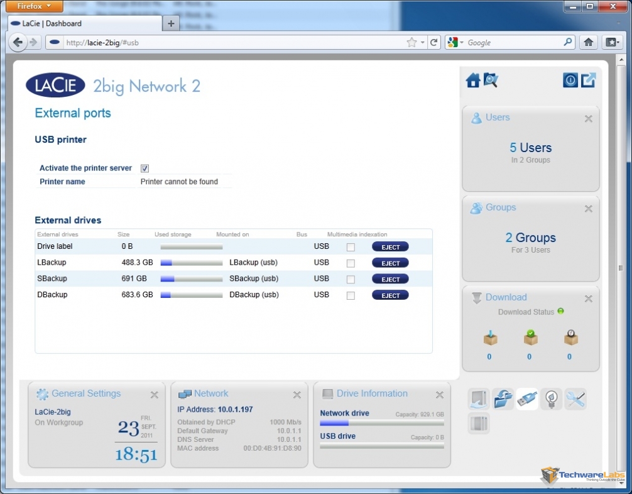The image size is (632, 494).
Task: Open the General Settings title link
Action: 86,393
